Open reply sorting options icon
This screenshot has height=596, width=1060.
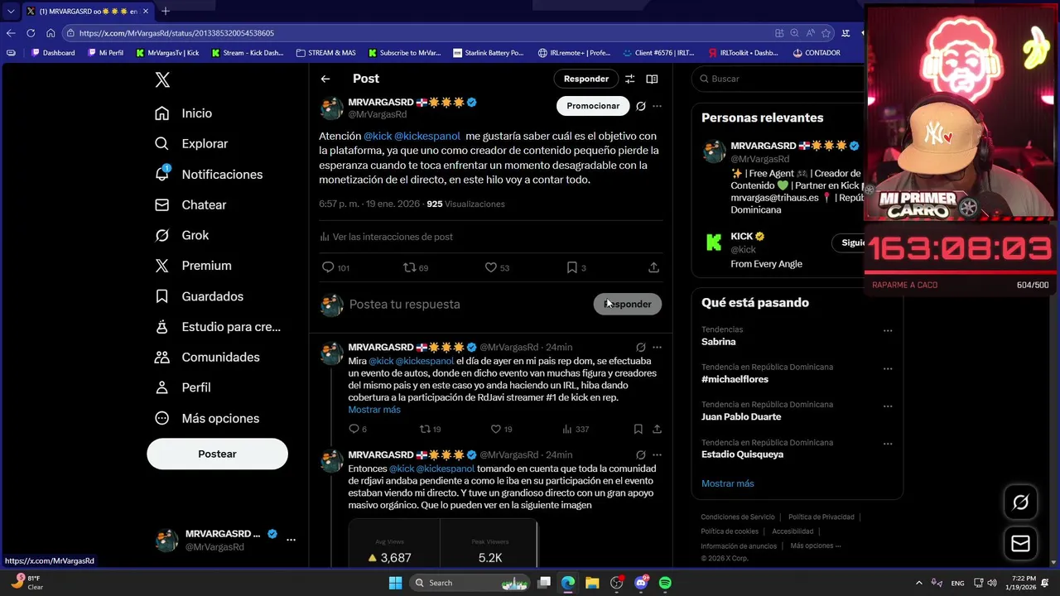[629, 79]
